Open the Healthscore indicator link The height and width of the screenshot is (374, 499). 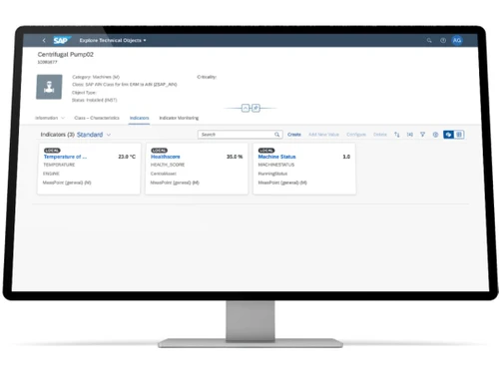pos(166,157)
